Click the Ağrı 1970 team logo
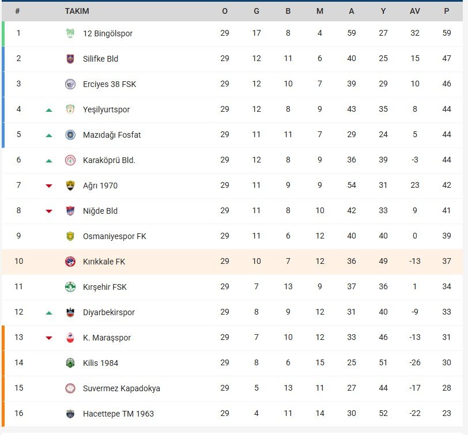The image size is (468, 435). [x=70, y=186]
